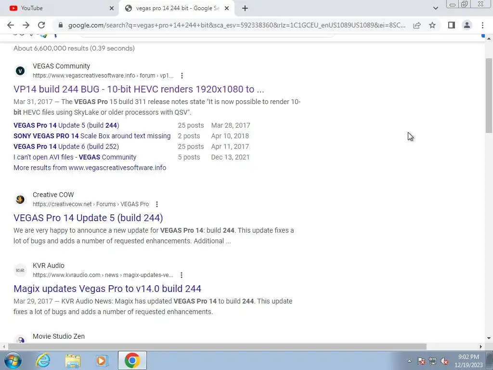This screenshot has width=493, height=370.
Task: Open Chrome's three-dot menu
Action: pos(482,25)
